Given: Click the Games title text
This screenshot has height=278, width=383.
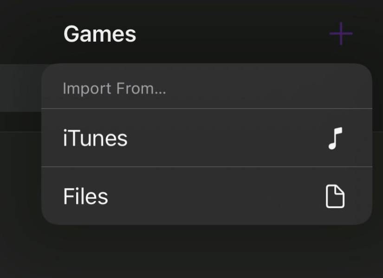Looking at the screenshot, I should pos(100,34).
